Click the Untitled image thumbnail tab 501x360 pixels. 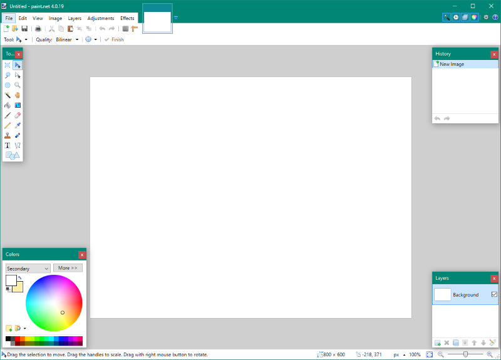pyautogui.click(x=157, y=19)
